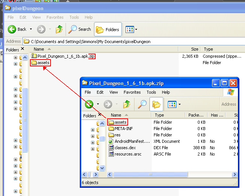Click classes.dex file icon

tap(111, 148)
